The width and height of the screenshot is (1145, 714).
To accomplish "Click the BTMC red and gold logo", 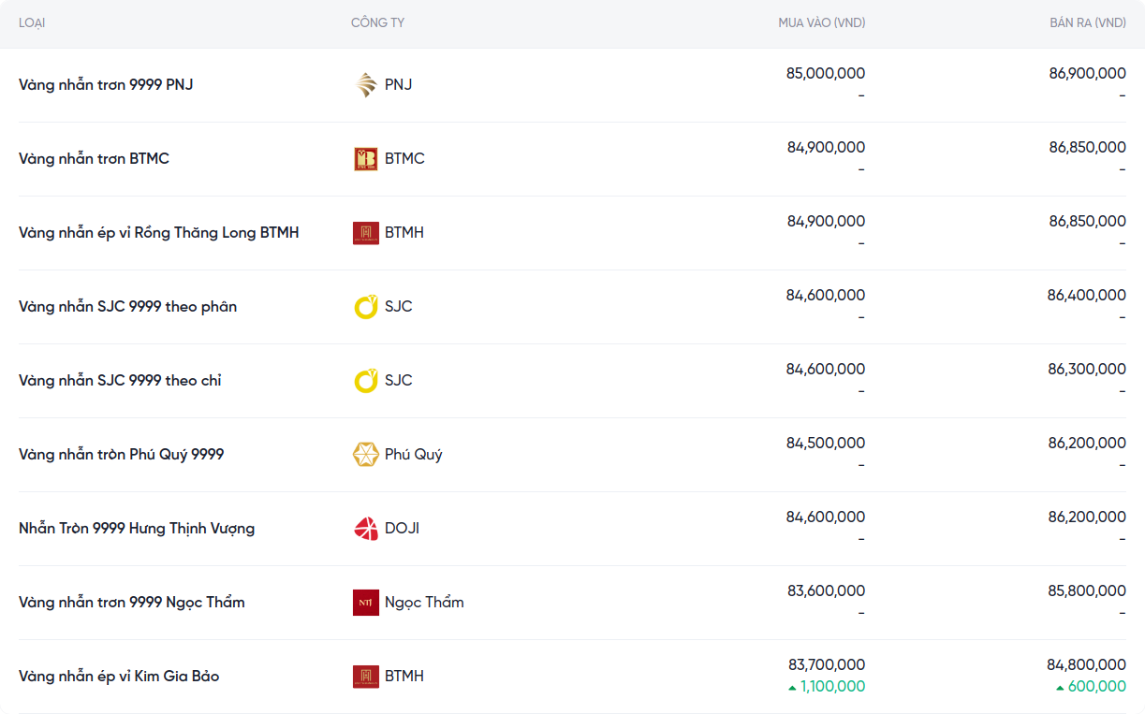I will pos(365,159).
